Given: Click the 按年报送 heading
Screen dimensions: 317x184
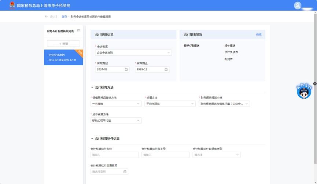Looking at the screenshot, I should pos(230,46).
